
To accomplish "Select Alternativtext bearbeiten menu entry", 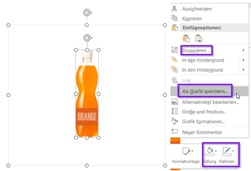I will [210, 102].
